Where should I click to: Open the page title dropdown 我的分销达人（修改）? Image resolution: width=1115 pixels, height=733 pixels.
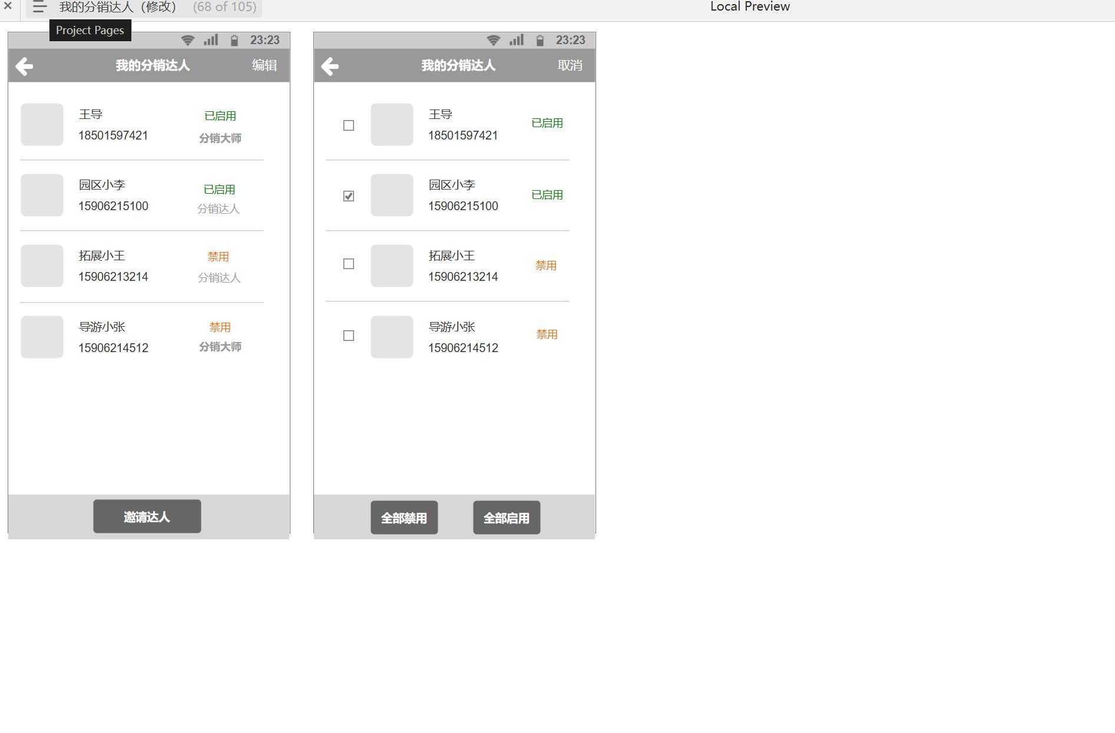click(118, 7)
